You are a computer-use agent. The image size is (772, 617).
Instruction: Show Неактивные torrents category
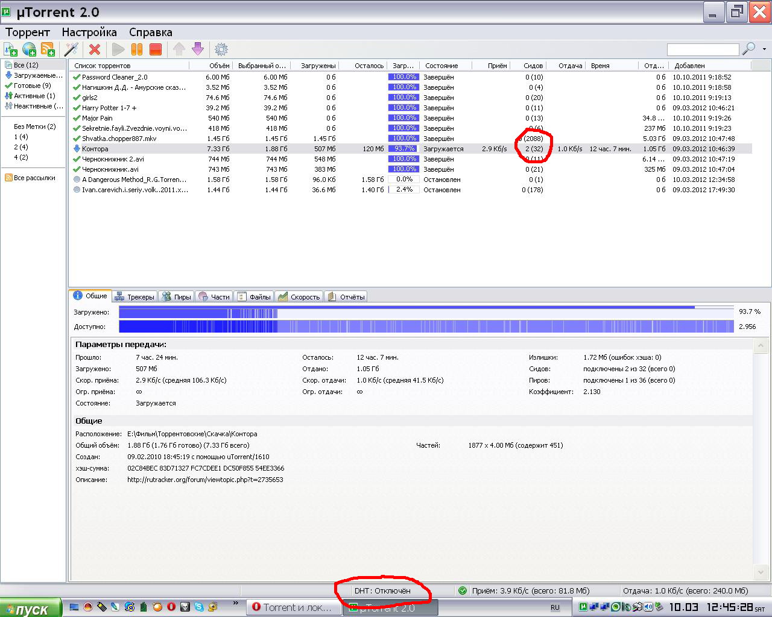(x=34, y=106)
